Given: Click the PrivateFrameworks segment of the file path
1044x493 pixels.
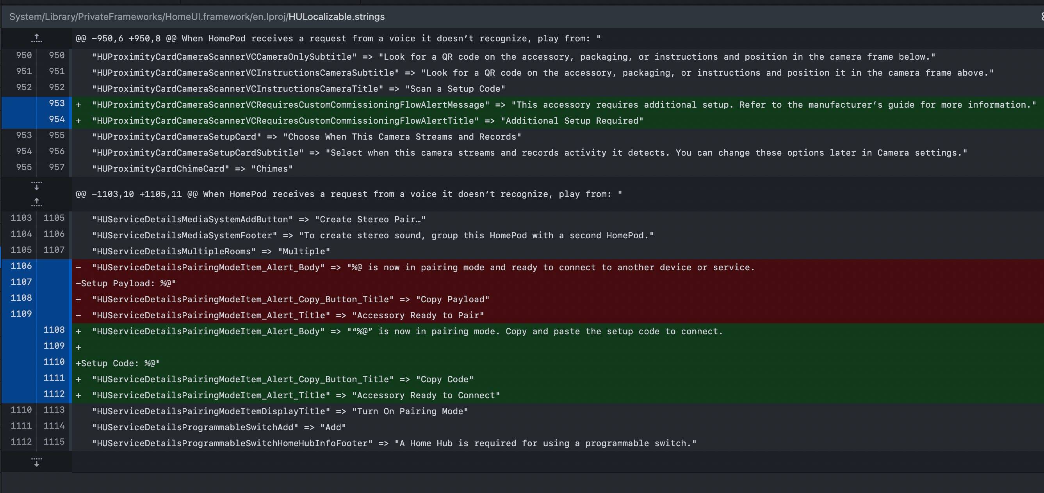Looking at the screenshot, I should [x=119, y=17].
